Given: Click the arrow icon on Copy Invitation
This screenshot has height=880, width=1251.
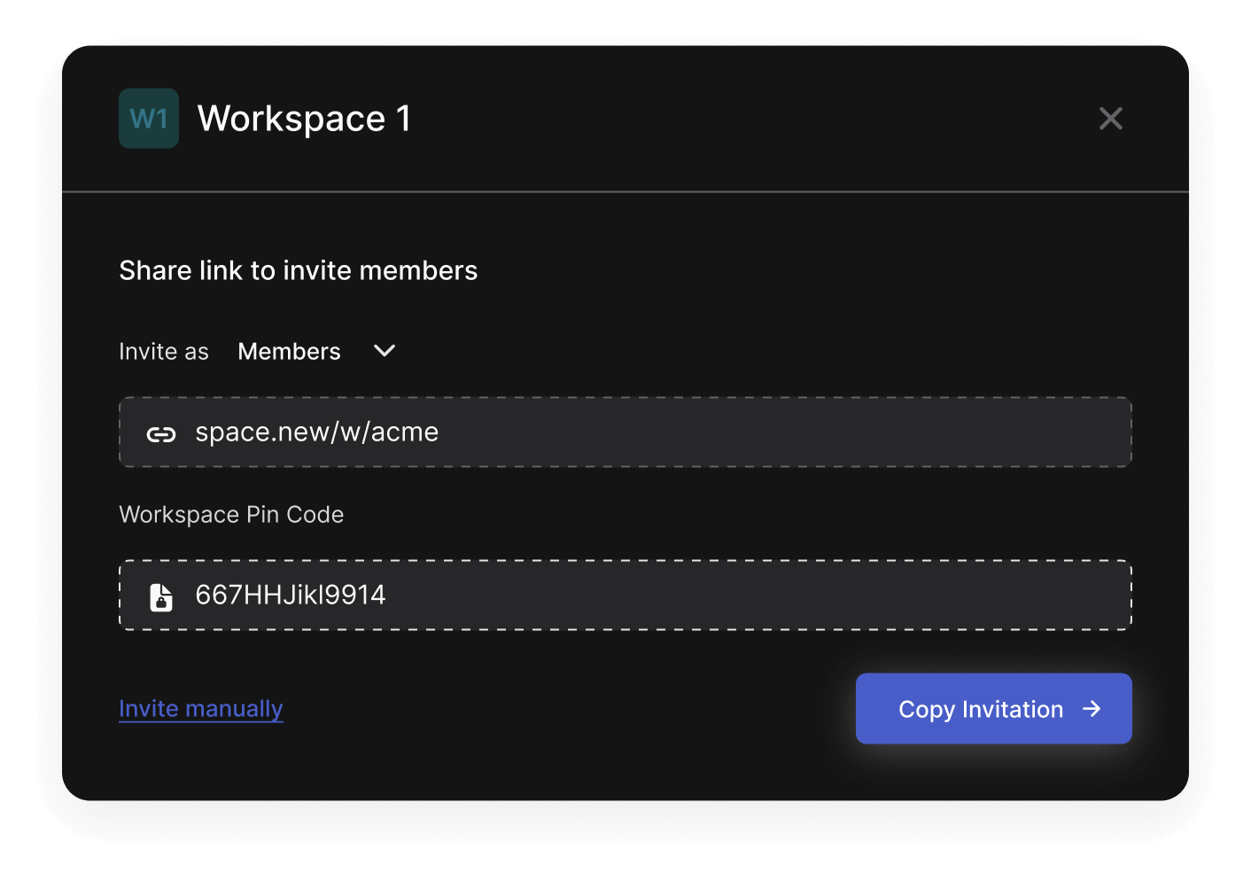Looking at the screenshot, I should [1092, 709].
